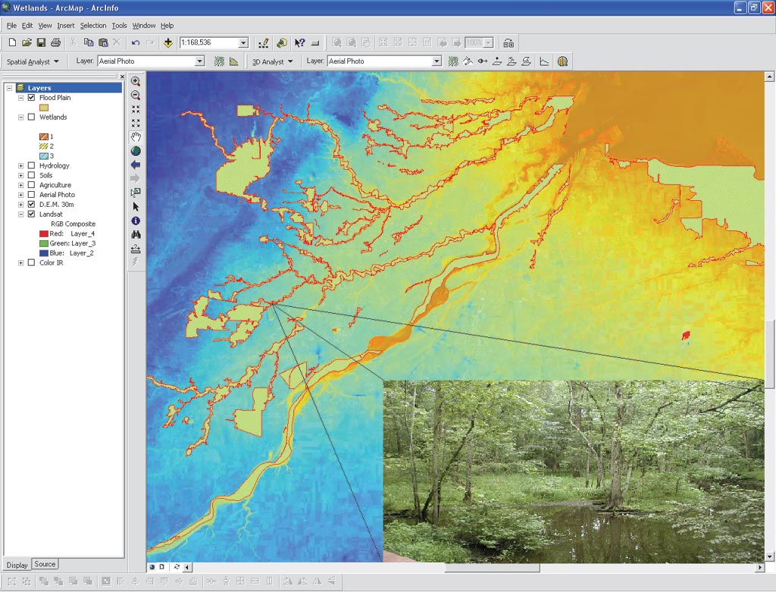Click the Flood Plain color symbol
776x592 pixels.
click(x=44, y=108)
